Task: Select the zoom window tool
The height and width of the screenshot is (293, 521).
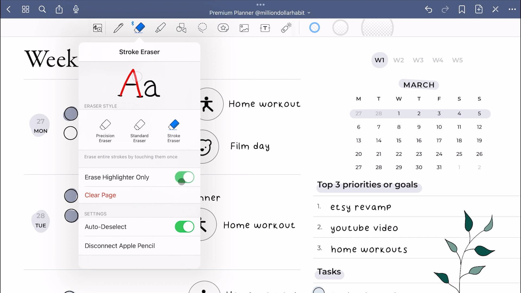Action: click(x=98, y=28)
